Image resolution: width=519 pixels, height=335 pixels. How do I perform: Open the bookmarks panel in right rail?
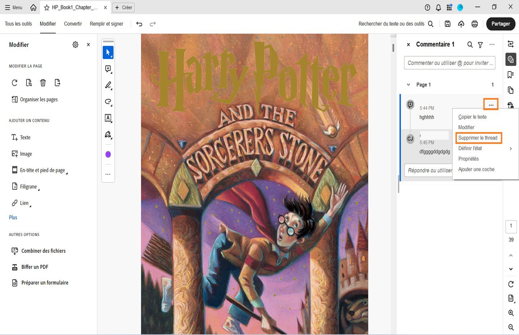[x=511, y=75]
